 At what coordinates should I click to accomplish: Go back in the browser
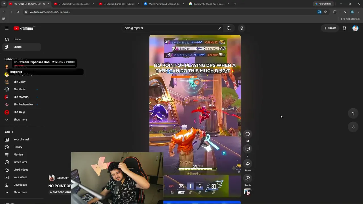click(4, 12)
